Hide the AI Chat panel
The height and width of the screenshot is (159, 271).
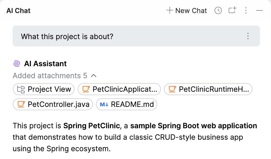coord(259,11)
